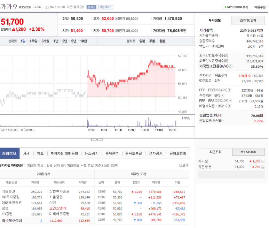This screenshot has height=228, width=269.
Task: Click the MY STOCK 추가 button
Action: pyautogui.click(x=236, y=7)
